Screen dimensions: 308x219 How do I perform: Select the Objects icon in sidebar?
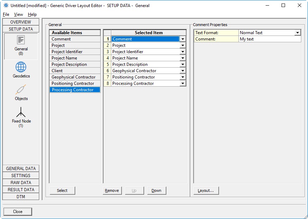pyautogui.click(x=21, y=90)
